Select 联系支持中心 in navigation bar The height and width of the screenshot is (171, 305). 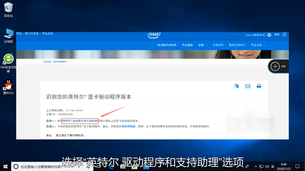click(237, 45)
